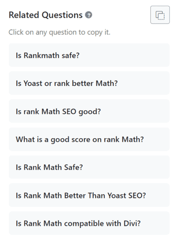Screen dimensions: 179x243
Task: Click the "Is Rank Math Safe?" question card
Action: tap(89, 167)
